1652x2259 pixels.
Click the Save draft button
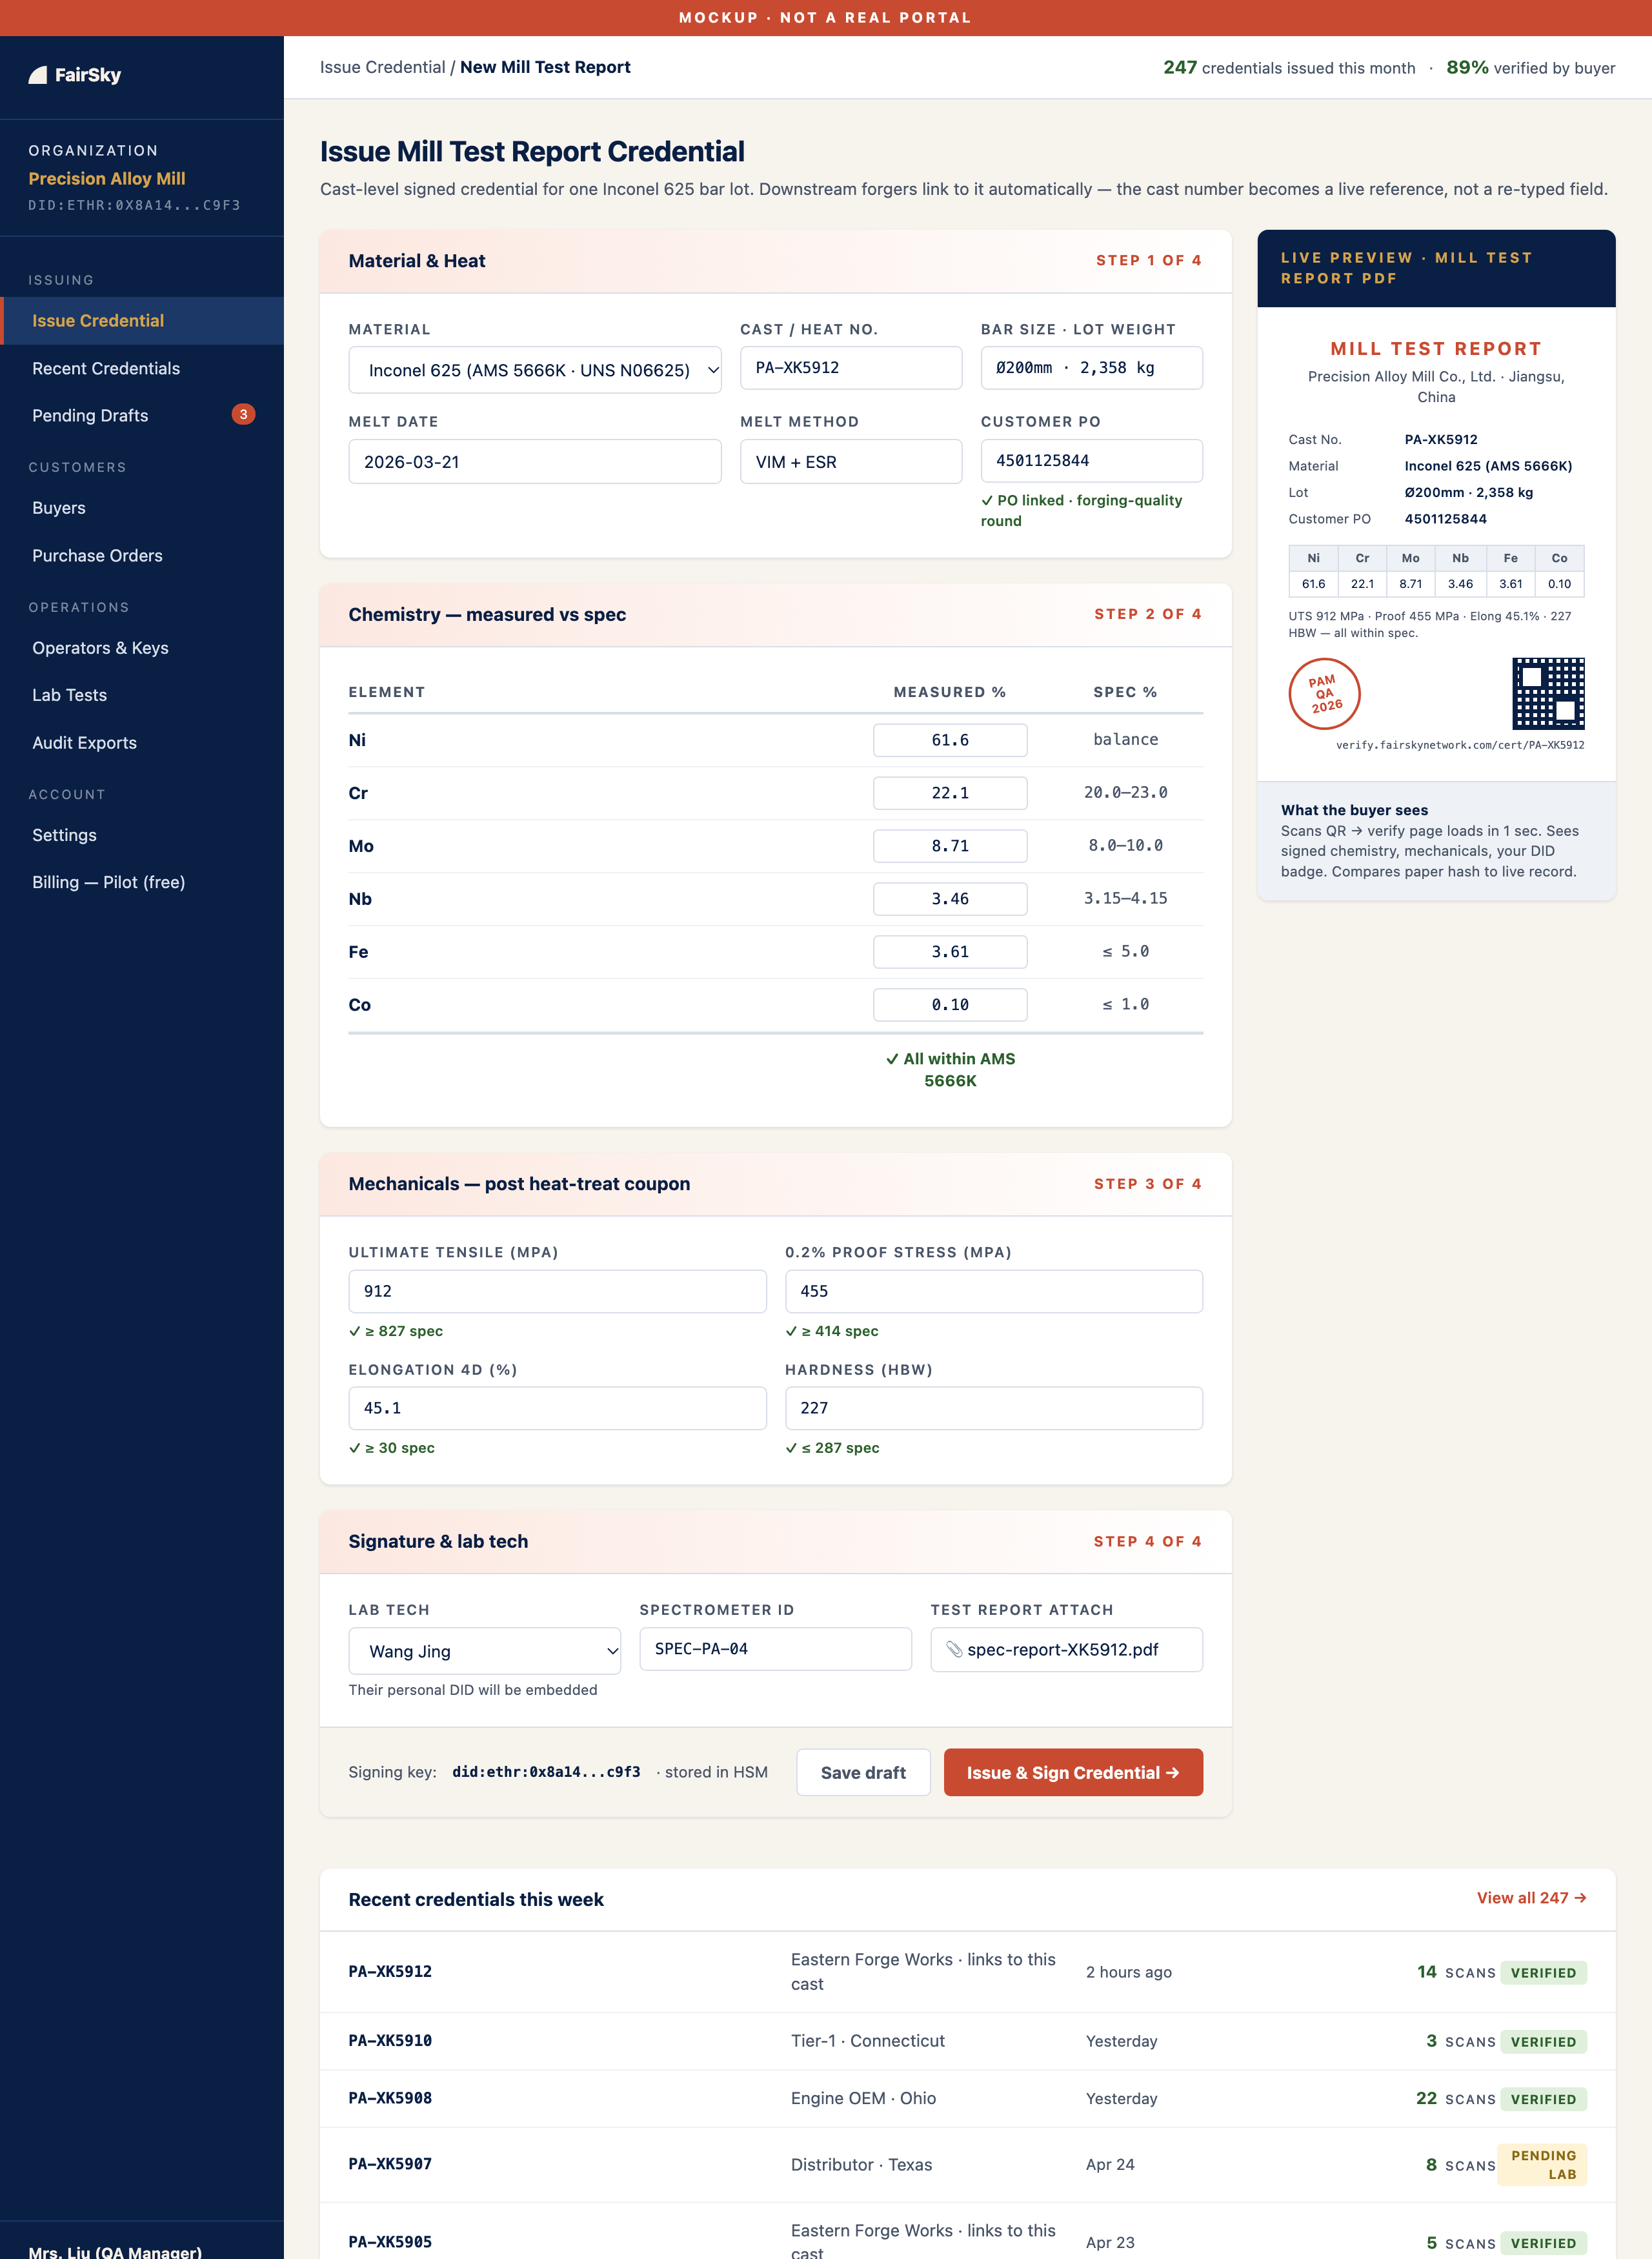(x=863, y=1772)
